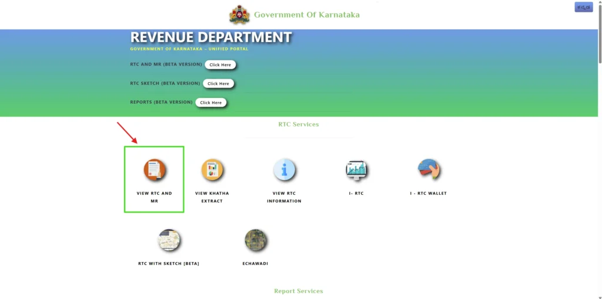The width and height of the screenshot is (602, 299).
Task: Click the Karnataka state emblem logo
Action: coord(239,15)
